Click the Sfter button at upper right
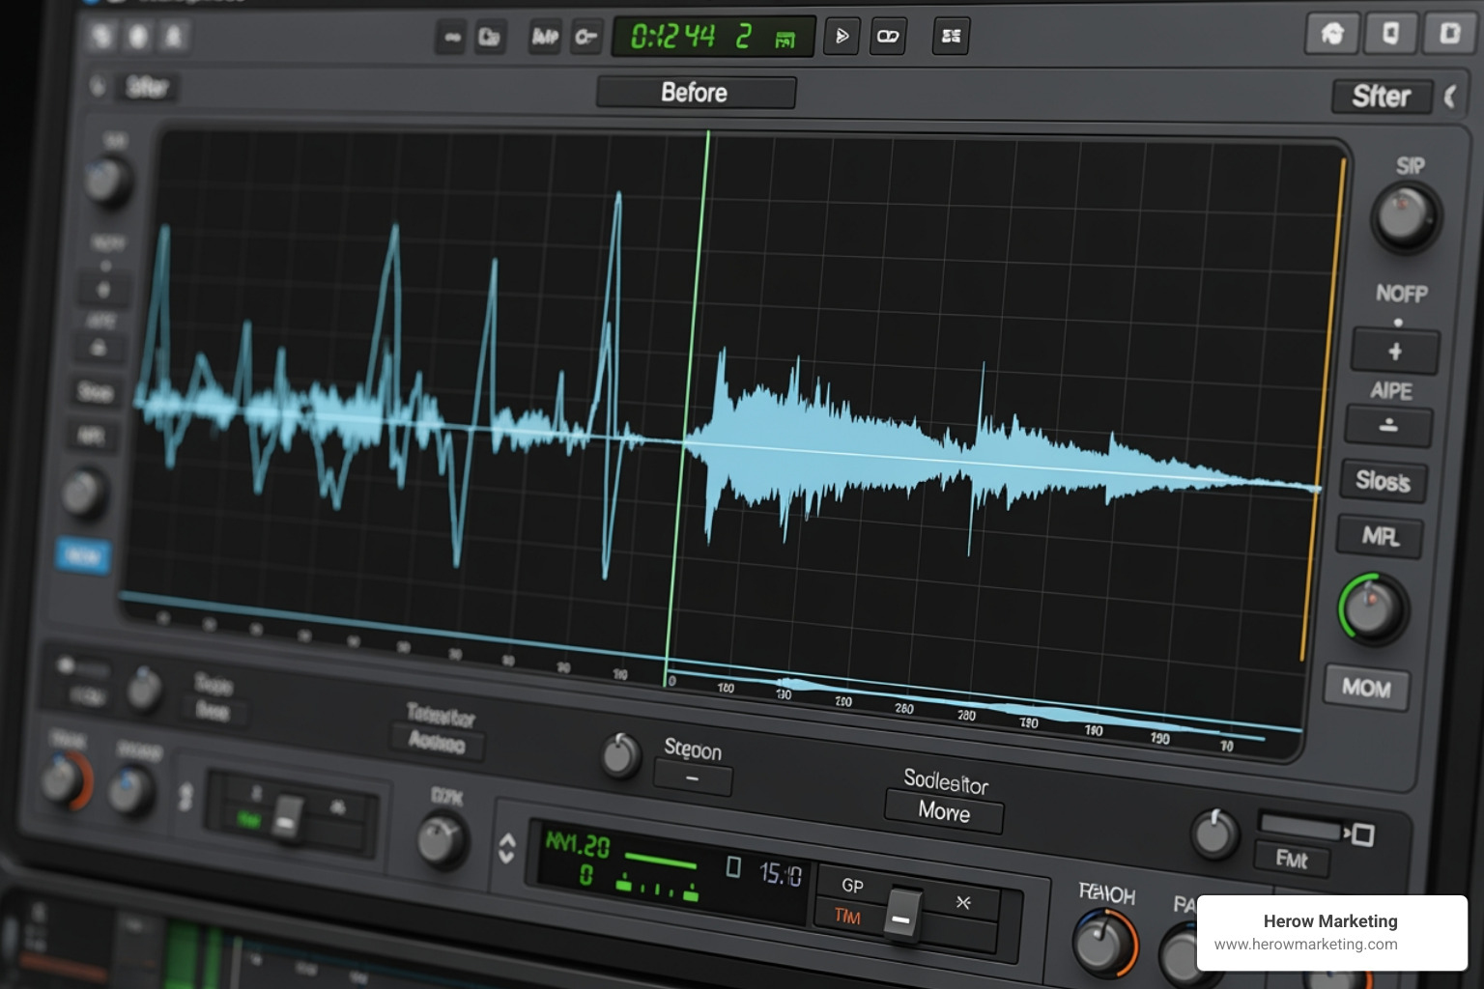Screen dimensions: 1484x989 pyautogui.click(x=1382, y=97)
